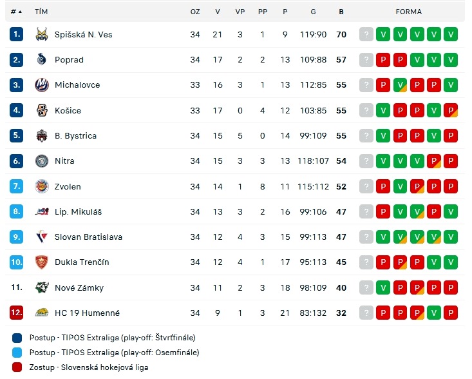Sort table by rank # column arrow
Screen dimensions: 472x379
tap(20, 12)
